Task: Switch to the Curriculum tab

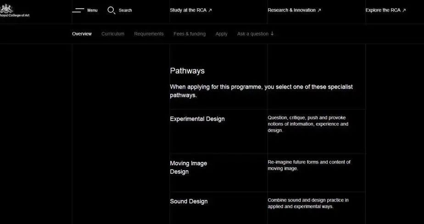Action: [x=113, y=34]
